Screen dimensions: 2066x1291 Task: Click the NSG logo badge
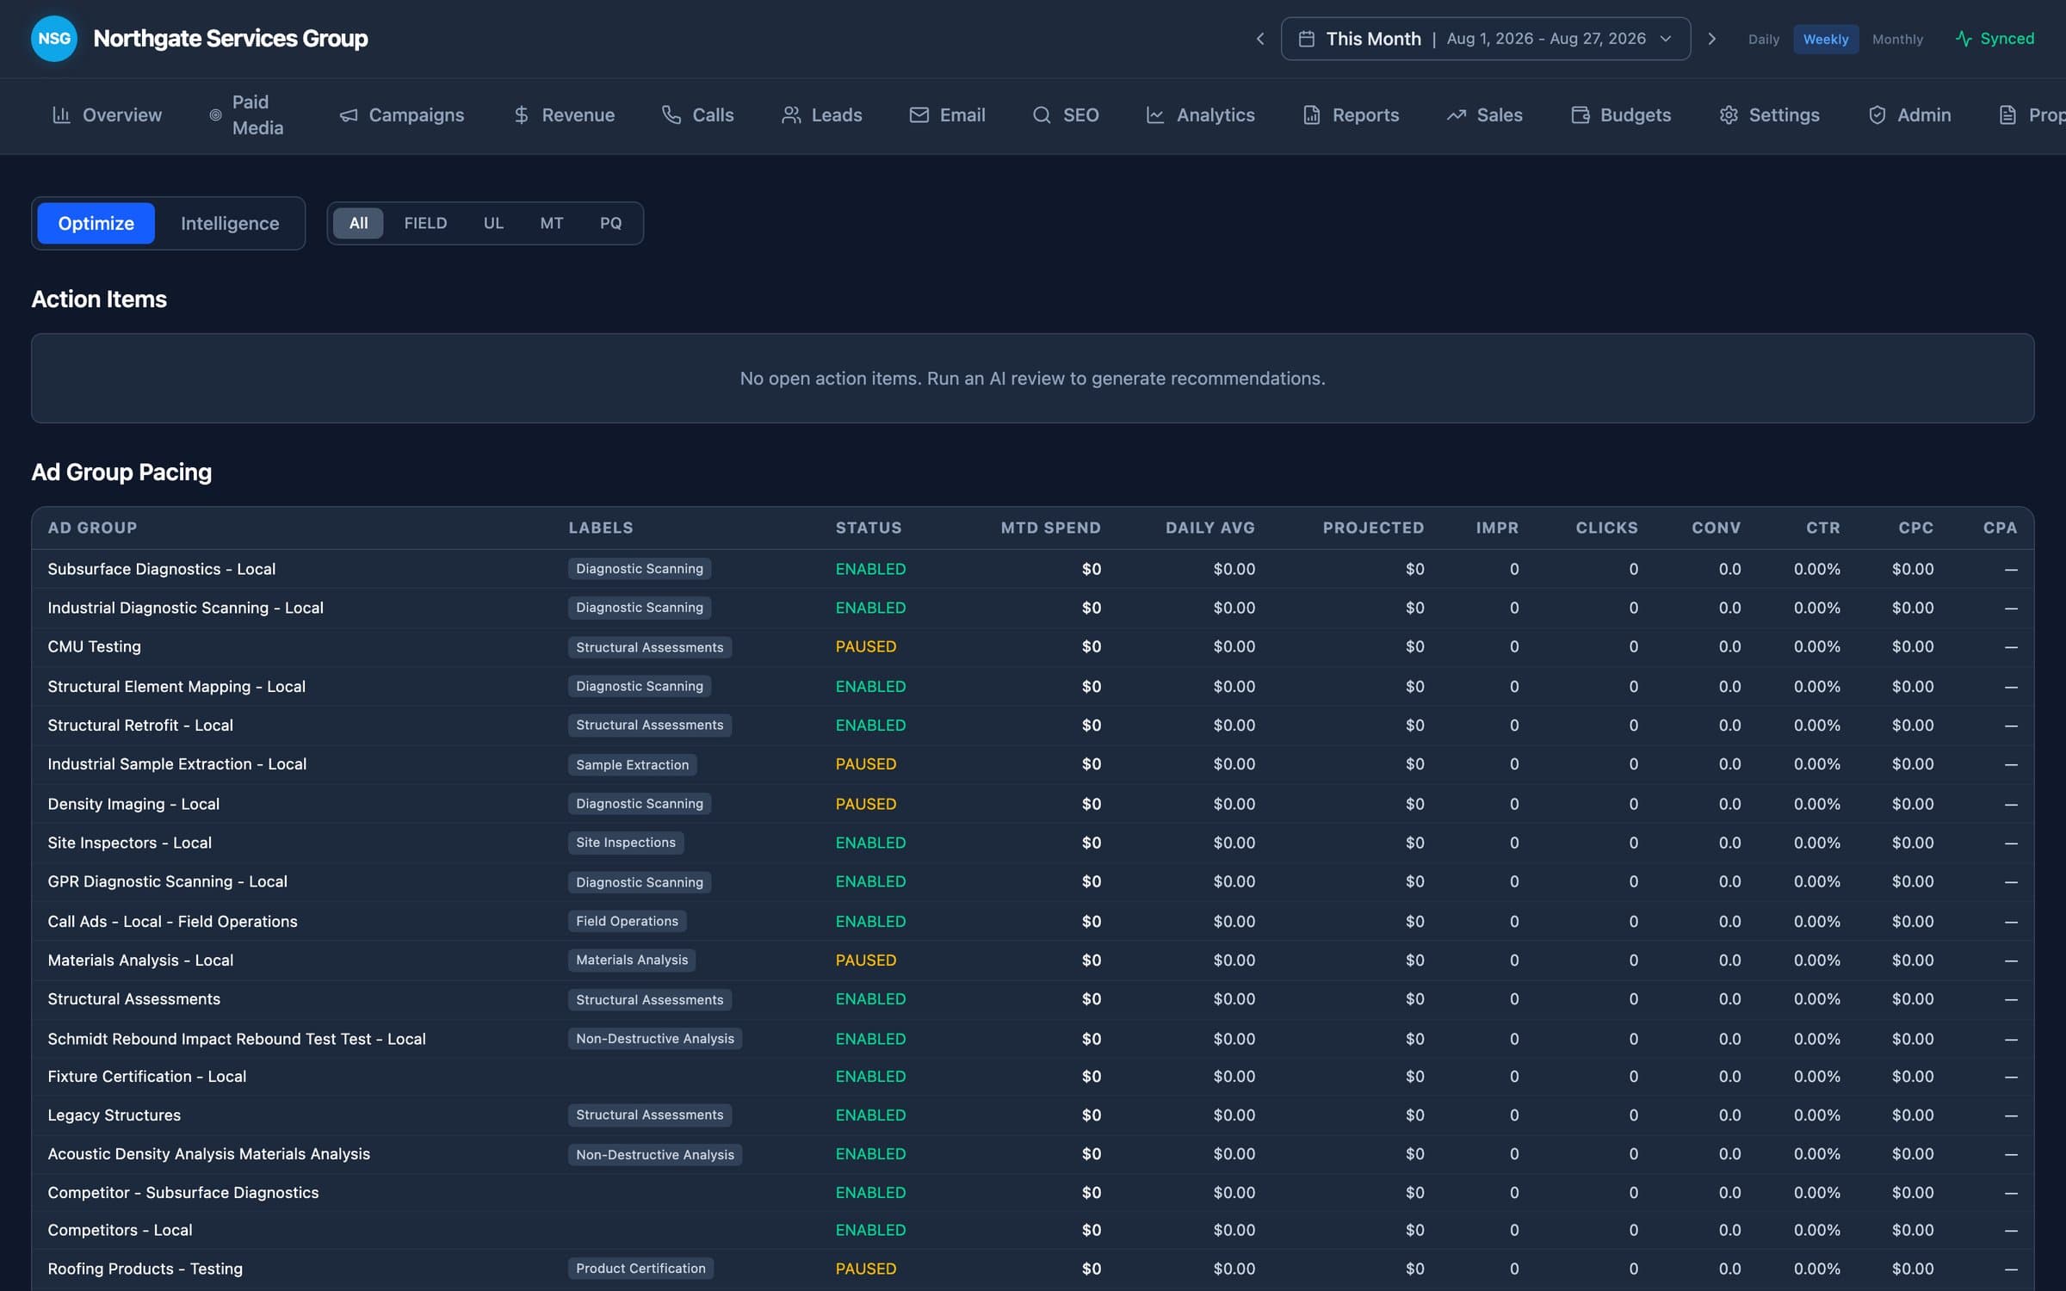54,39
